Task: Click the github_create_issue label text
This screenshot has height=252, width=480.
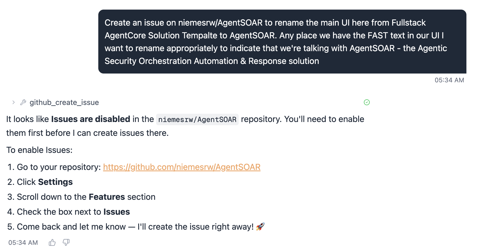Action: point(64,102)
